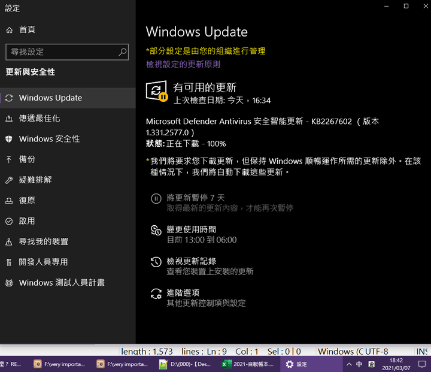Click the 設定 gear taskbar button
Image resolution: width=431 pixels, height=372 pixels.
click(311, 364)
